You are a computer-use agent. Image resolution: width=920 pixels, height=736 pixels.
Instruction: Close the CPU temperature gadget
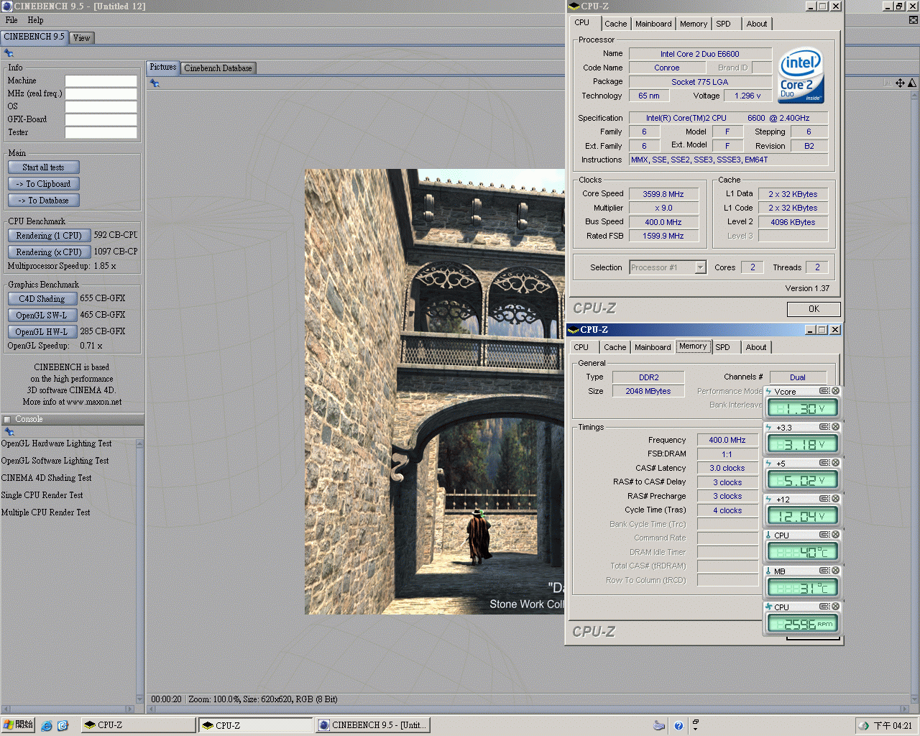tap(835, 535)
